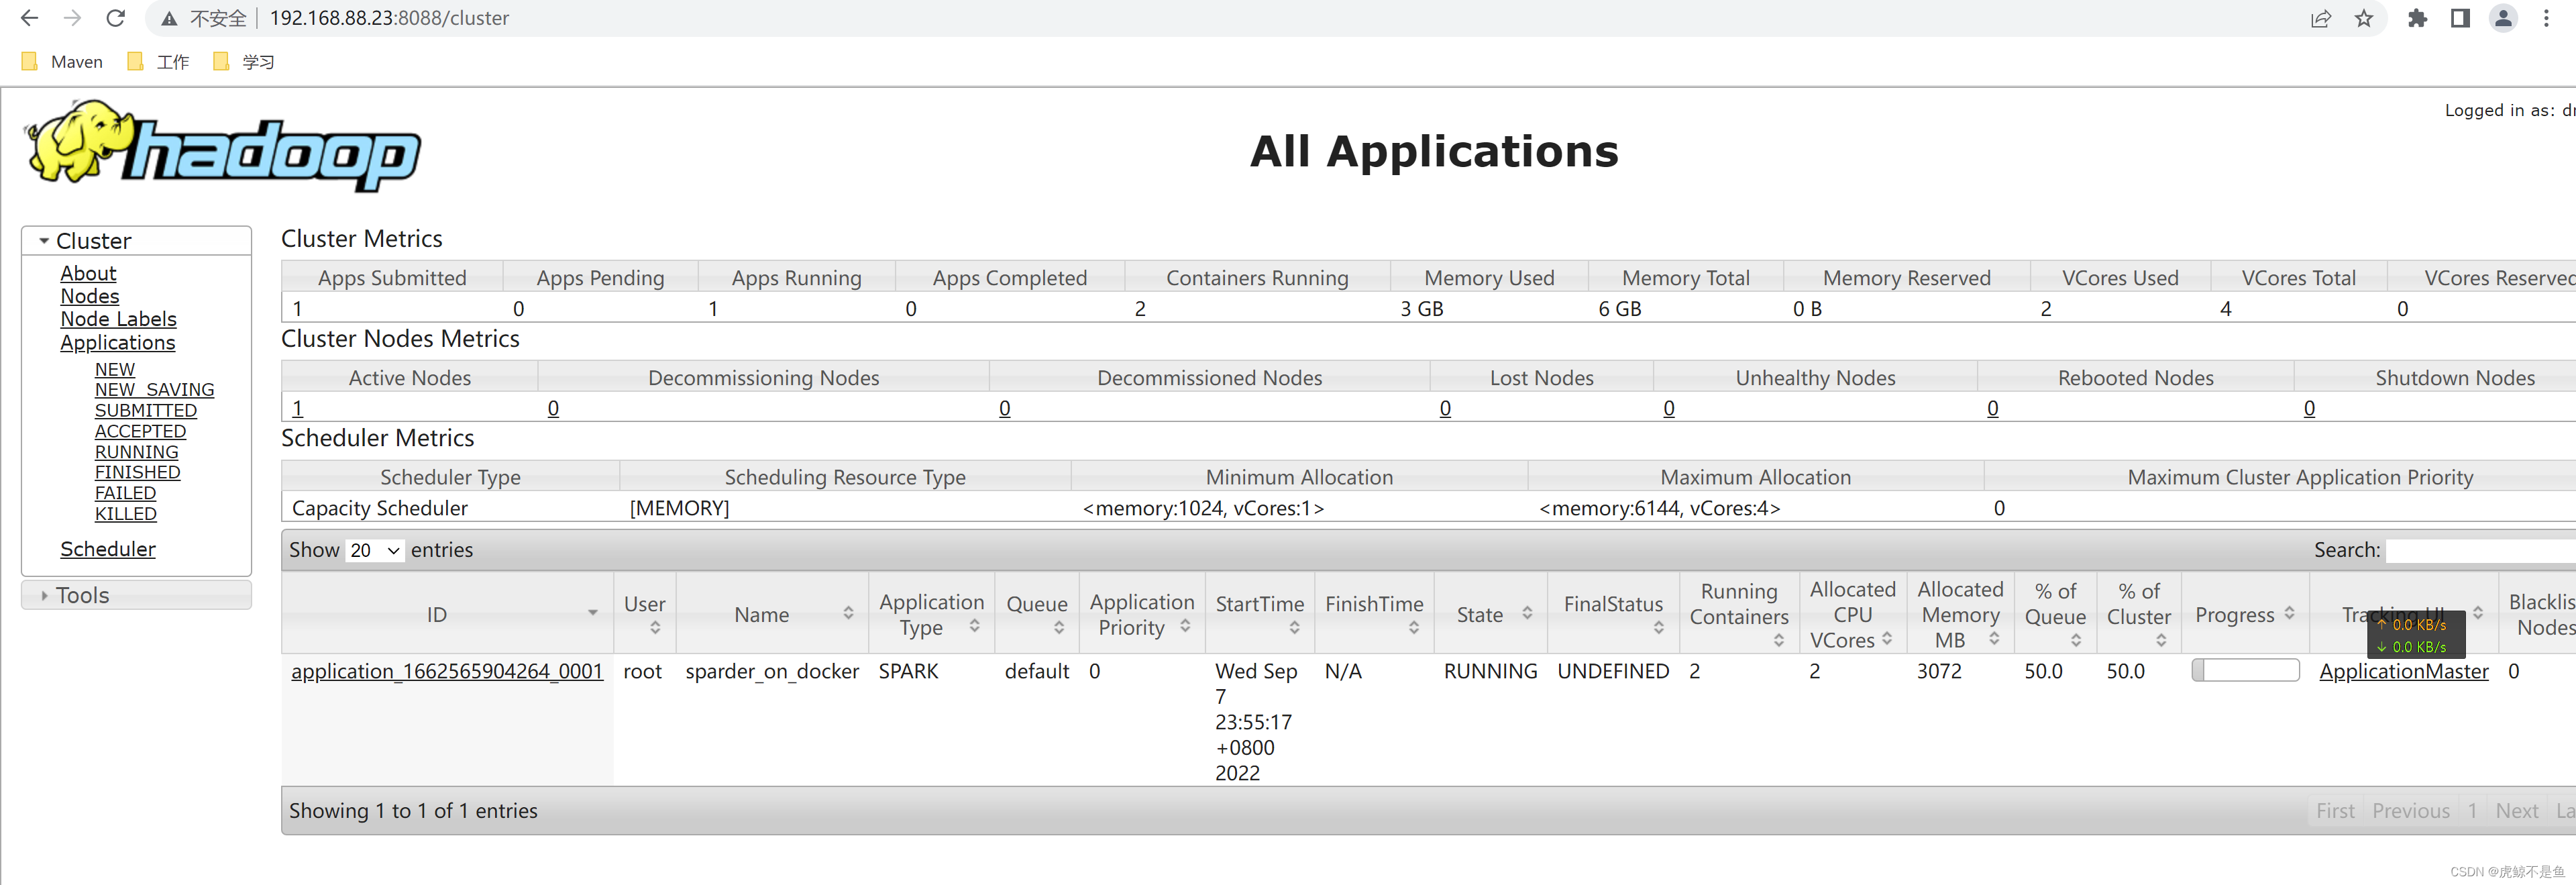Reload the page with refresh icon

[116, 18]
